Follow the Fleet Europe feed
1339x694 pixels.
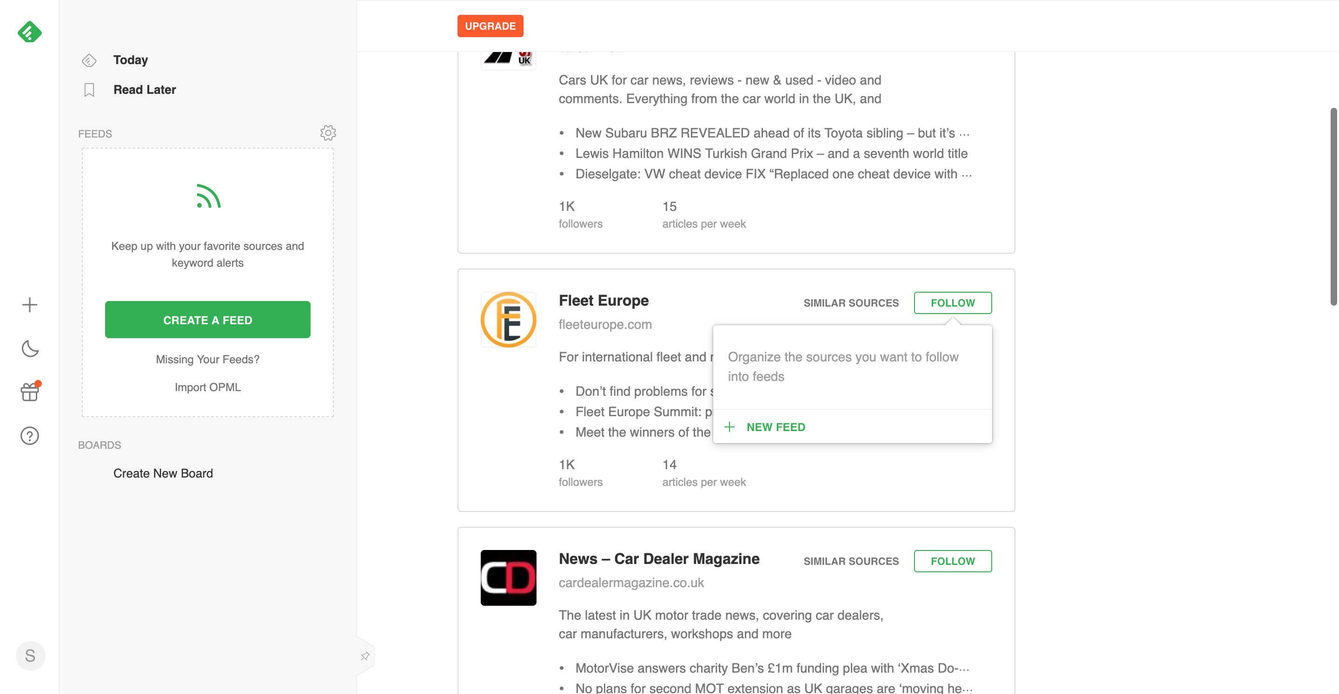coord(953,302)
